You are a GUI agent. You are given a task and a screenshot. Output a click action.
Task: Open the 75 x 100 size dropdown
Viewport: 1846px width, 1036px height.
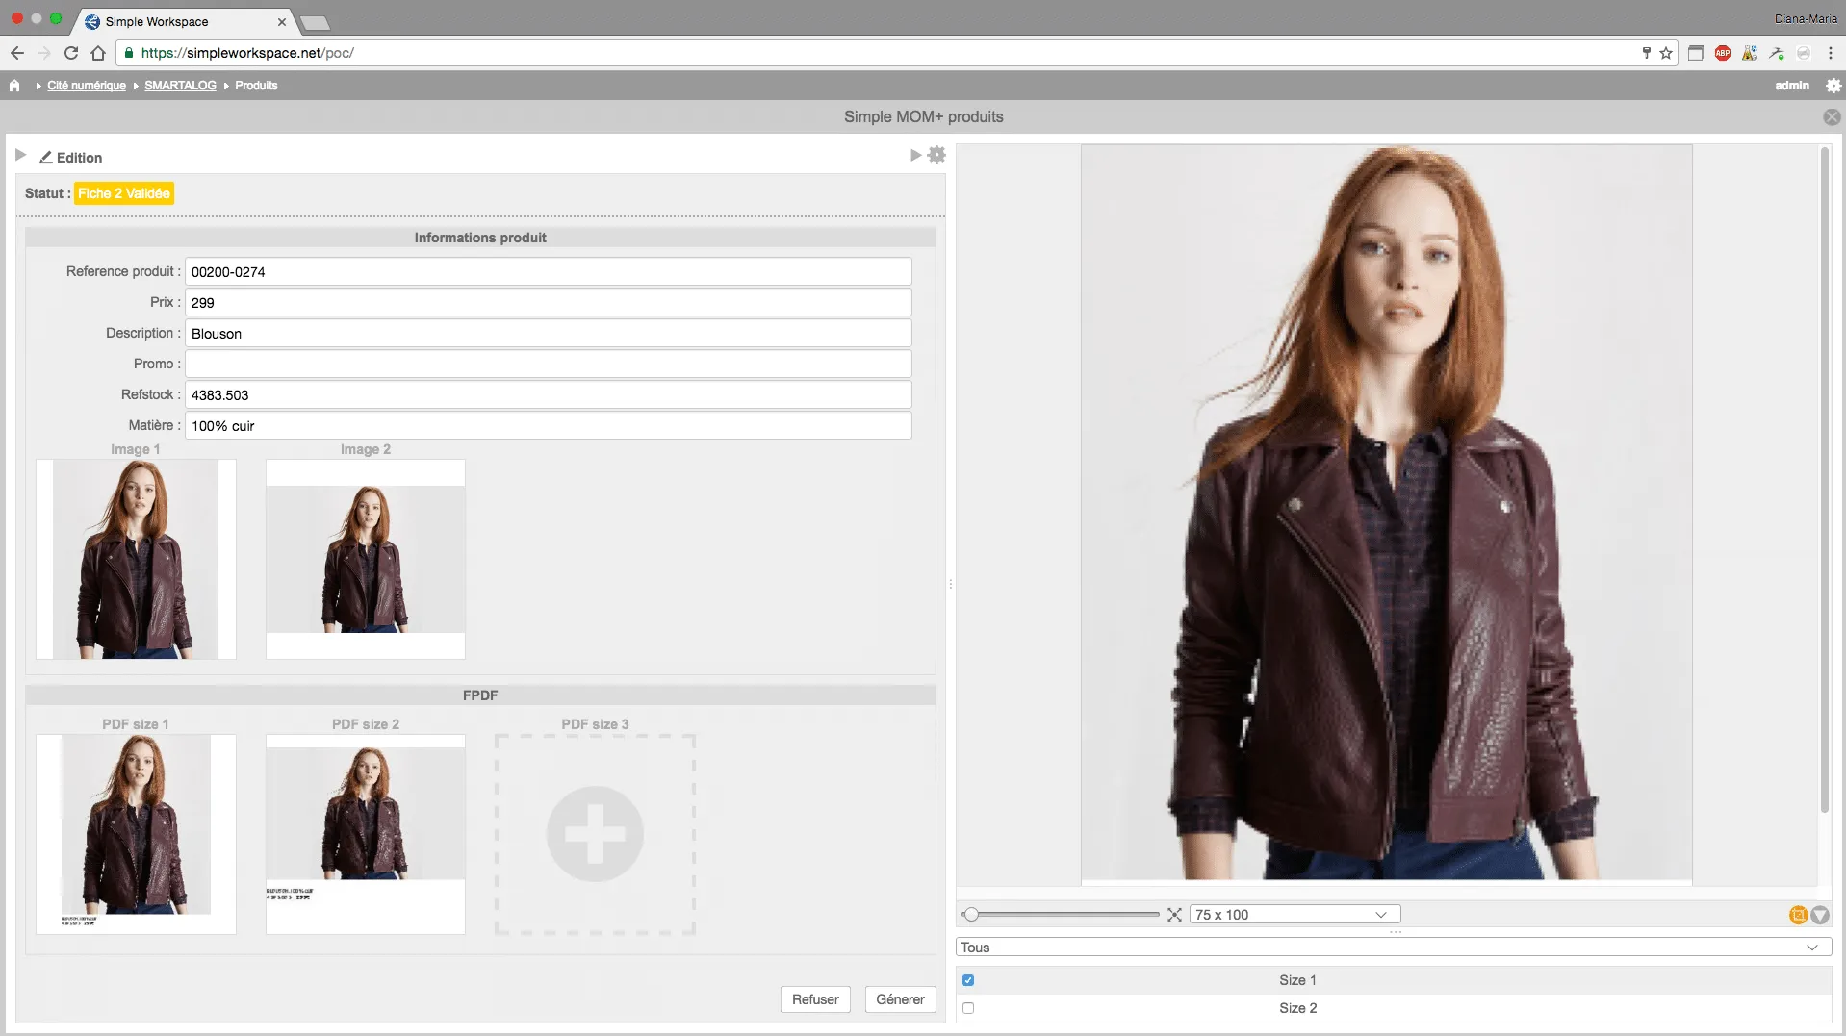(1295, 915)
